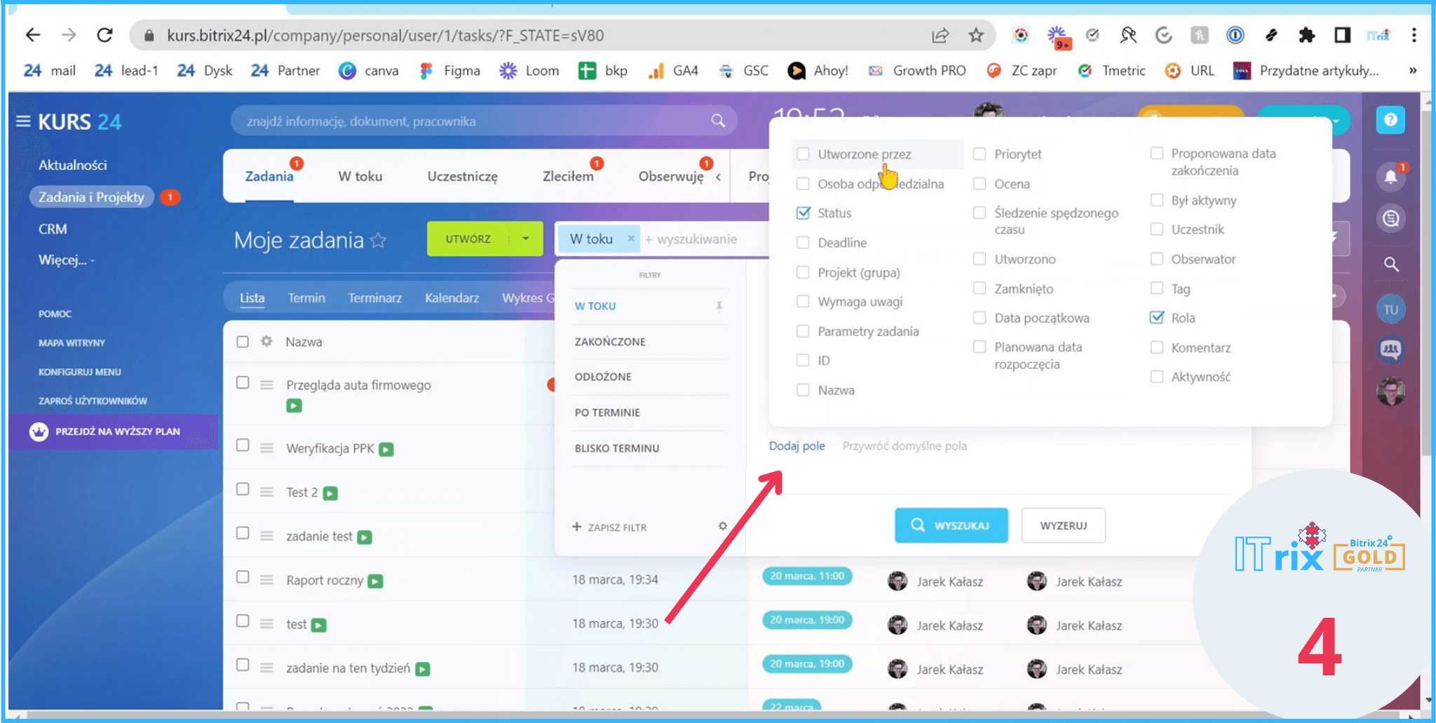The image size is (1436, 723).
Task: Click the browser bookmark star icon
Action: (x=975, y=35)
